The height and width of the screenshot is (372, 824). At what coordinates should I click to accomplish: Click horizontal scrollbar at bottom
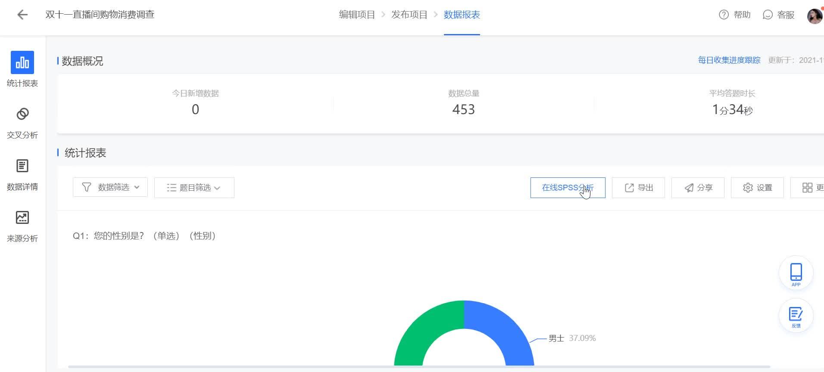click(x=419, y=367)
